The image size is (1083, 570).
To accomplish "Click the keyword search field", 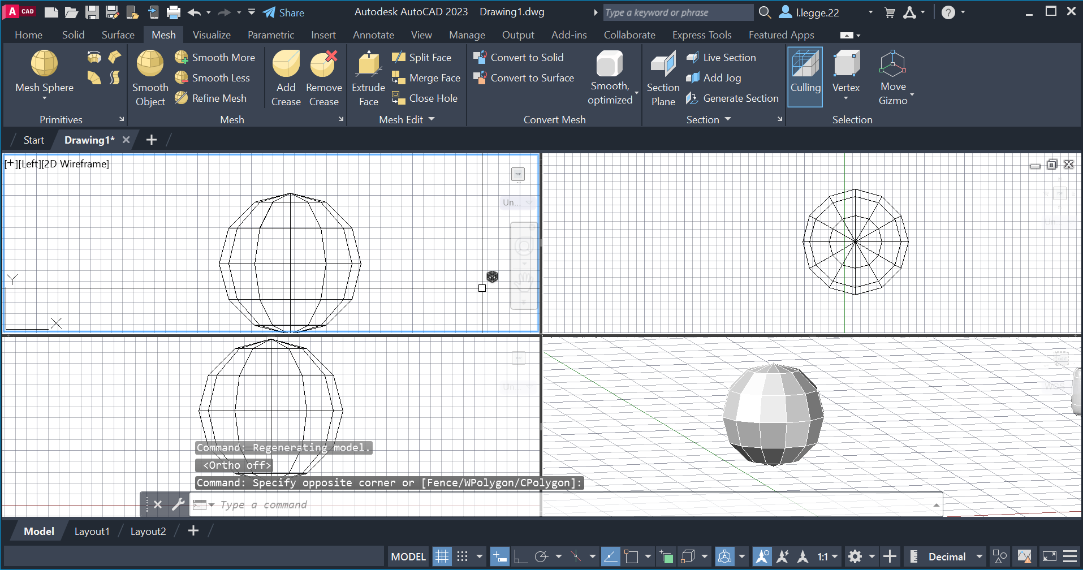I will tap(677, 12).
